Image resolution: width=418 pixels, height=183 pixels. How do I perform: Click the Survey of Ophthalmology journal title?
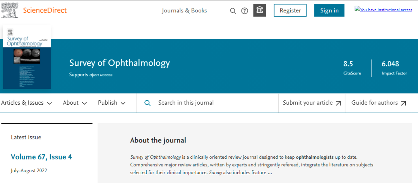point(119,63)
